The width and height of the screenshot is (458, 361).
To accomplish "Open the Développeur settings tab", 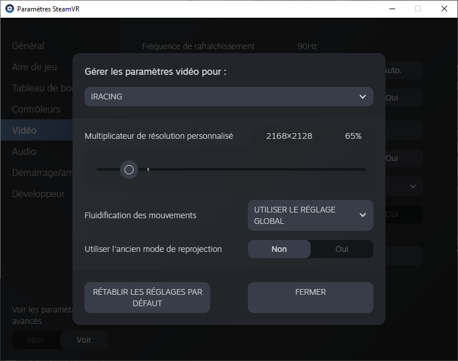I will coord(38,194).
